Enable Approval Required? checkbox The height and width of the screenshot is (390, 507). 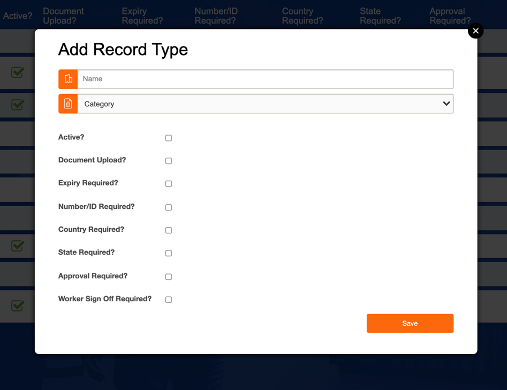[169, 277]
